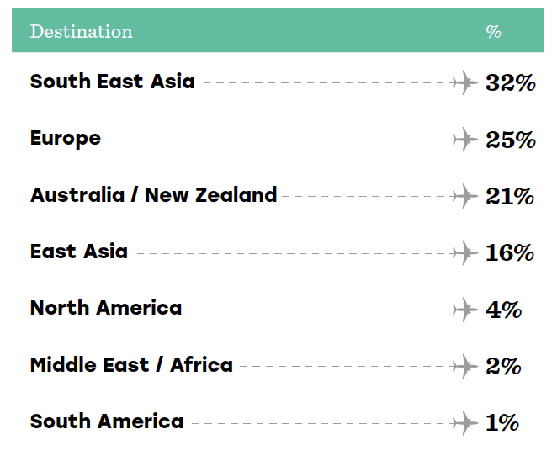The image size is (552, 461).
Task: Select the airplane icon for Australia / New Zealand
Action: pyautogui.click(x=464, y=196)
